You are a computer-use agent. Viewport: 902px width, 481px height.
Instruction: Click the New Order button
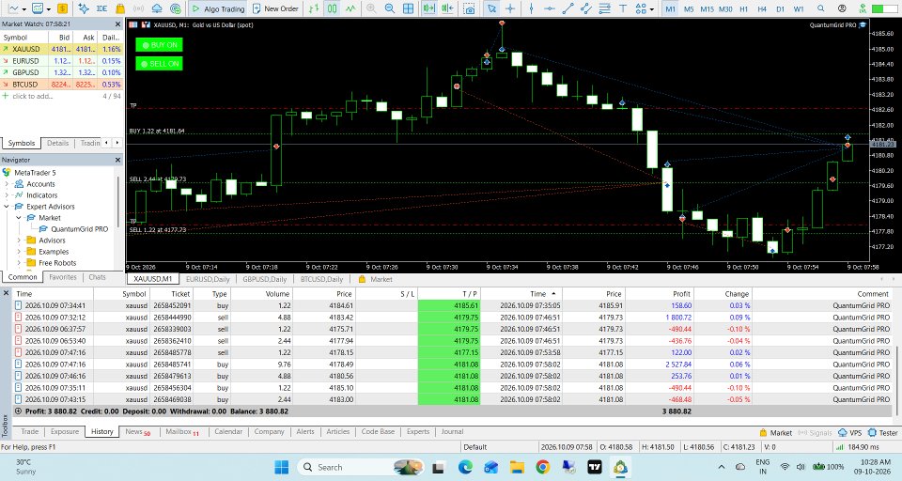coord(275,8)
